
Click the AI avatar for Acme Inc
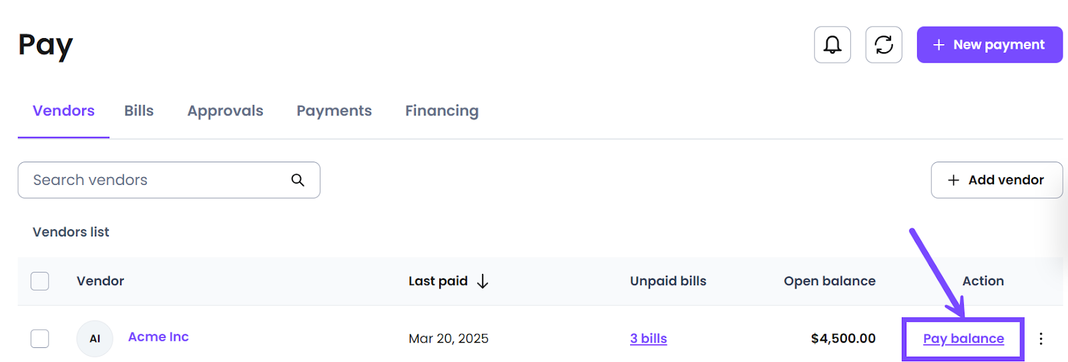click(95, 339)
